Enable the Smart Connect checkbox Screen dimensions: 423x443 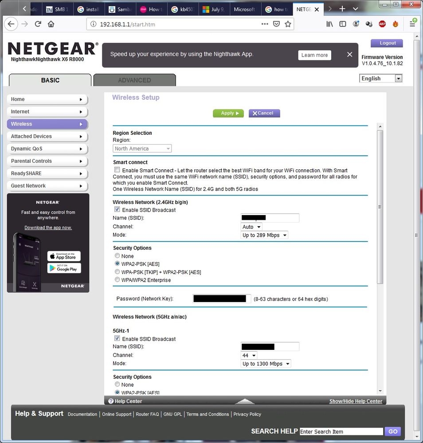pos(117,170)
